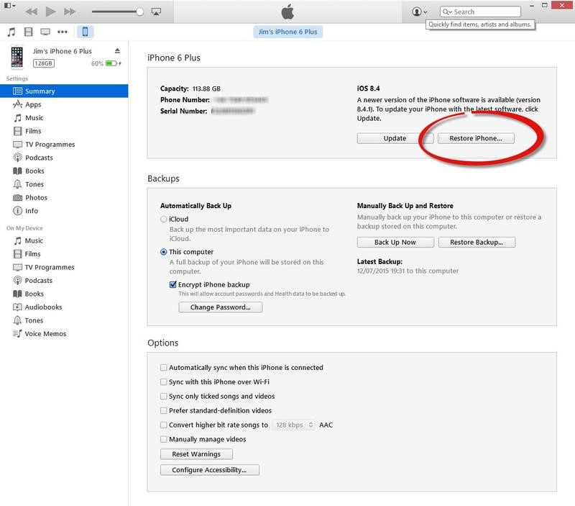Click Audiobooks icon under On My Device

17,307
